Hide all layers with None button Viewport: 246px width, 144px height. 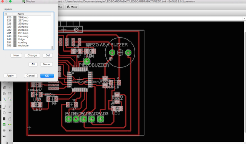click(x=47, y=65)
